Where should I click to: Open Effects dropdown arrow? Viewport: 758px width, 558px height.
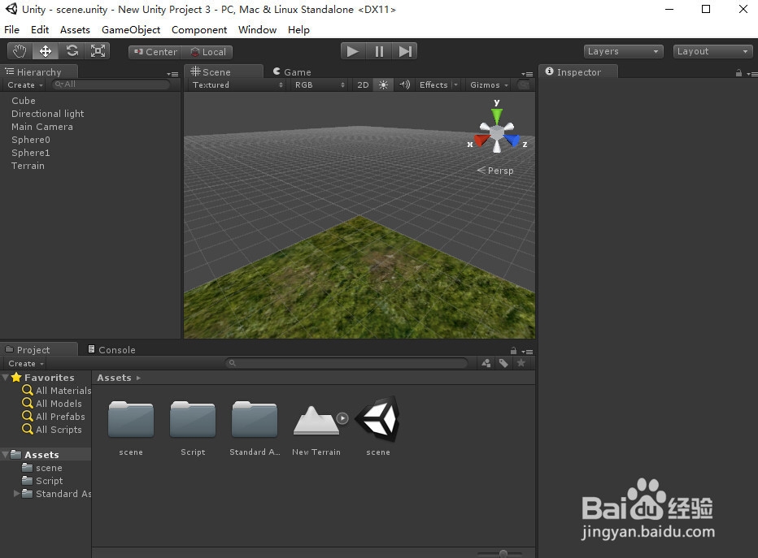coord(456,85)
